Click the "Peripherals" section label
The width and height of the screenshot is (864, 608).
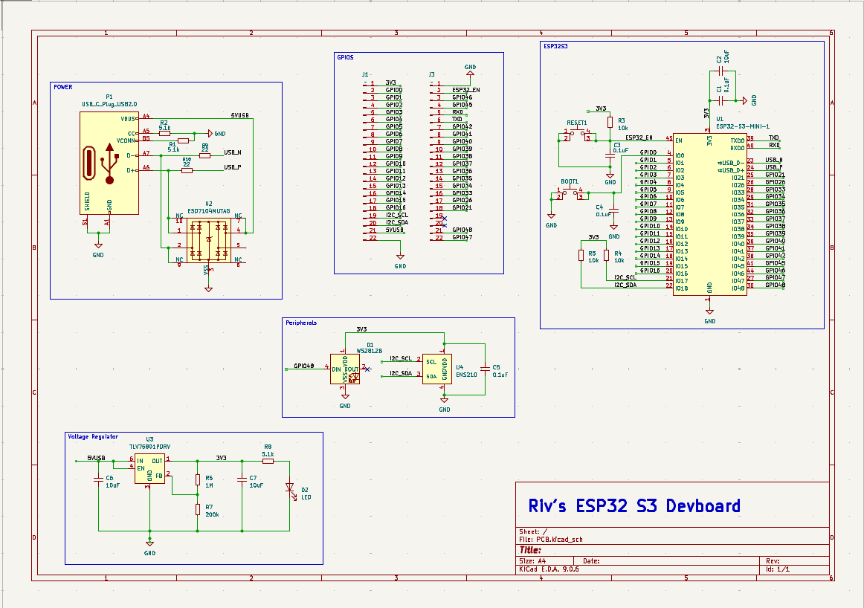point(301,323)
